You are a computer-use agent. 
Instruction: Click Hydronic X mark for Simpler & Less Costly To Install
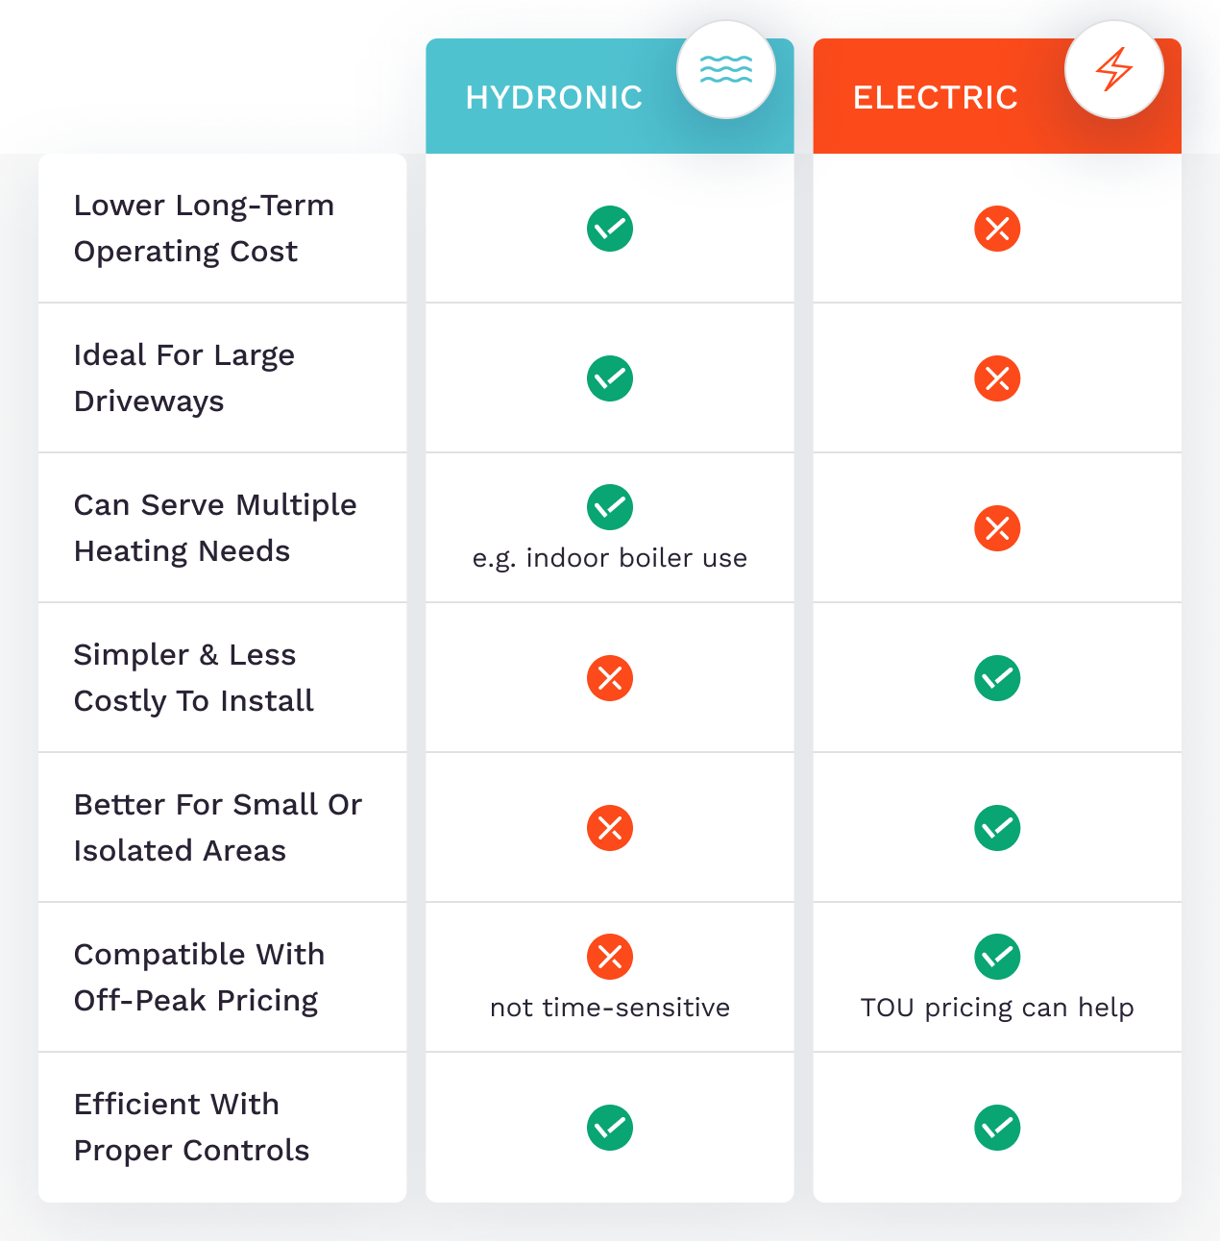[x=610, y=678]
